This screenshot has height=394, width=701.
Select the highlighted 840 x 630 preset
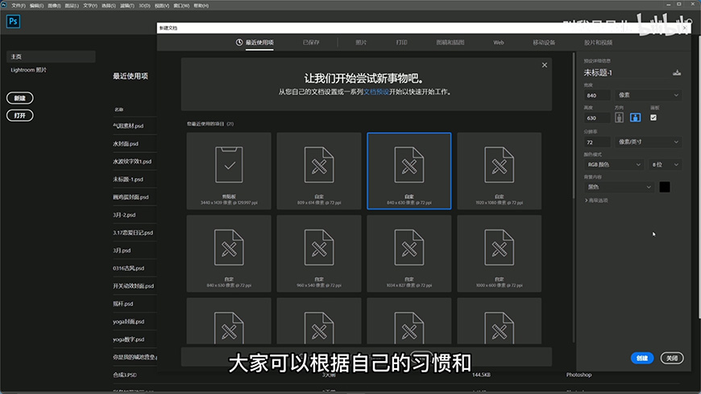click(x=409, y=170)
